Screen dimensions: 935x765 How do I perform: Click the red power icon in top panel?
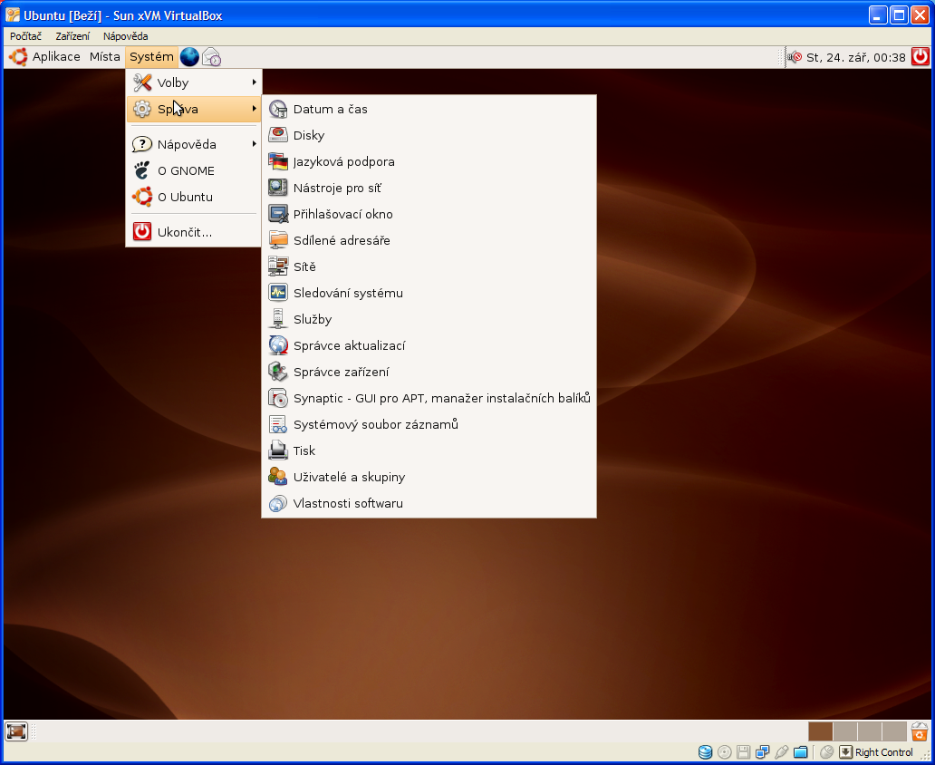coord(921,57)
